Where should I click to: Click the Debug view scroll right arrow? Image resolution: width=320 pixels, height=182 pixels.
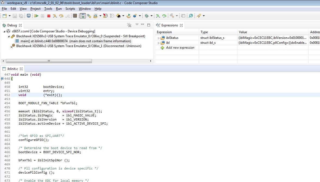coord(151,61)
